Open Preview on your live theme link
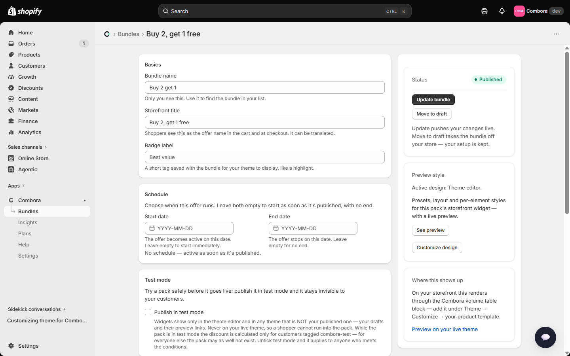The image size is (570, 356). pos(445,329)
